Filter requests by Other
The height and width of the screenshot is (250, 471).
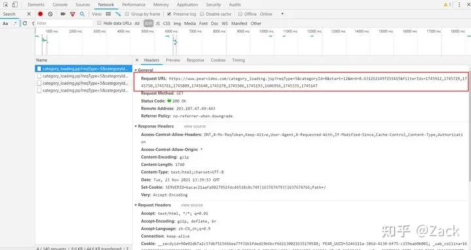256,23
